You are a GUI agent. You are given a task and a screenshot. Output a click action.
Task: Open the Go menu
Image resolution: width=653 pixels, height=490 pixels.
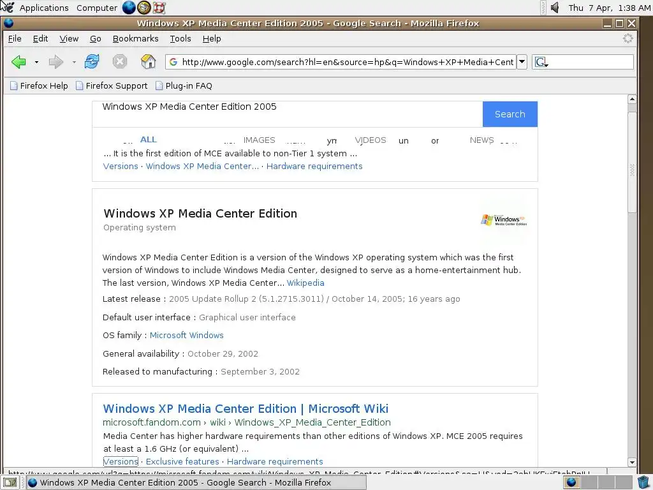(x=96, y=39)
